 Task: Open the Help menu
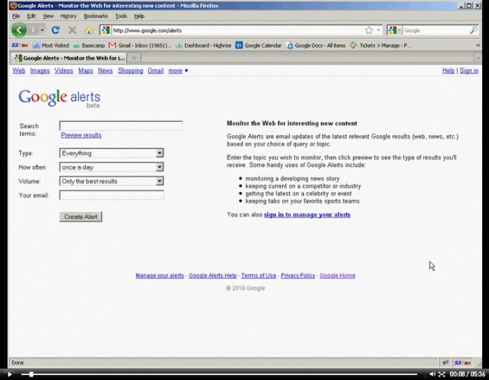tap(139, 16)
